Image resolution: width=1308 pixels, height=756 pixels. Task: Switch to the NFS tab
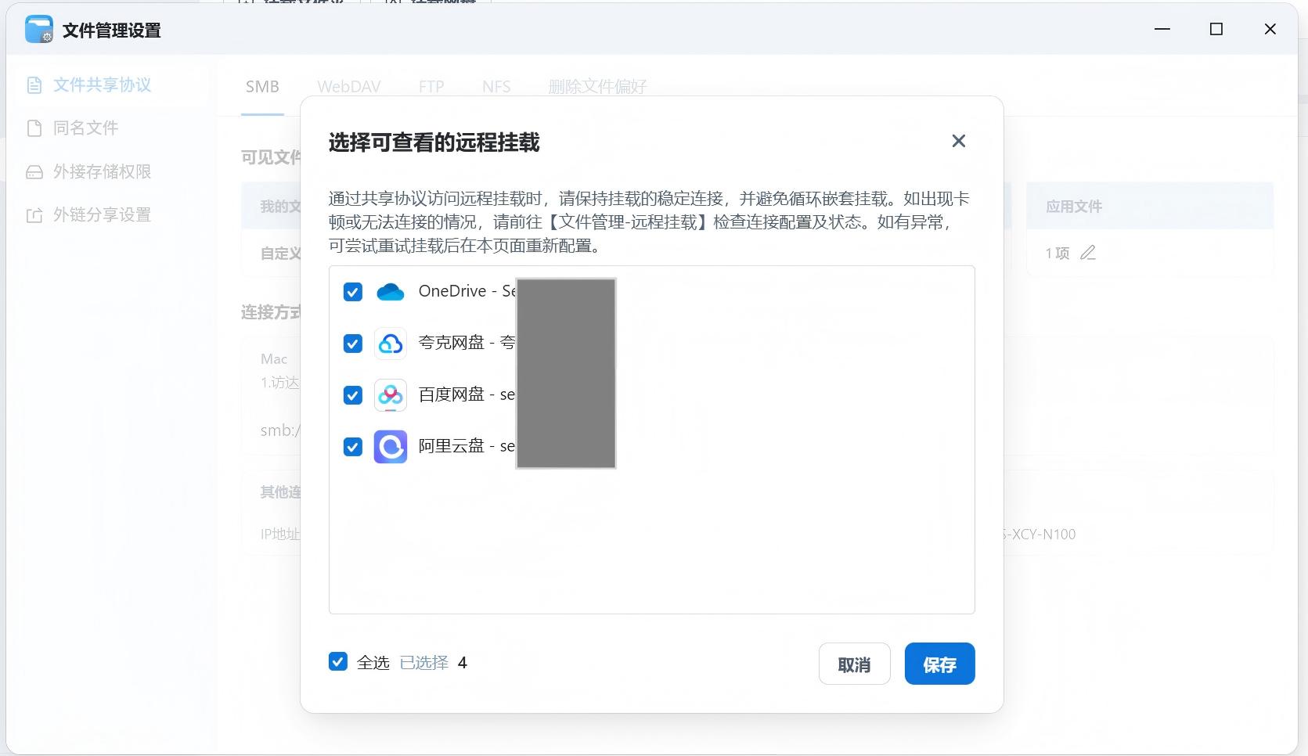click(x=496, y=87)
